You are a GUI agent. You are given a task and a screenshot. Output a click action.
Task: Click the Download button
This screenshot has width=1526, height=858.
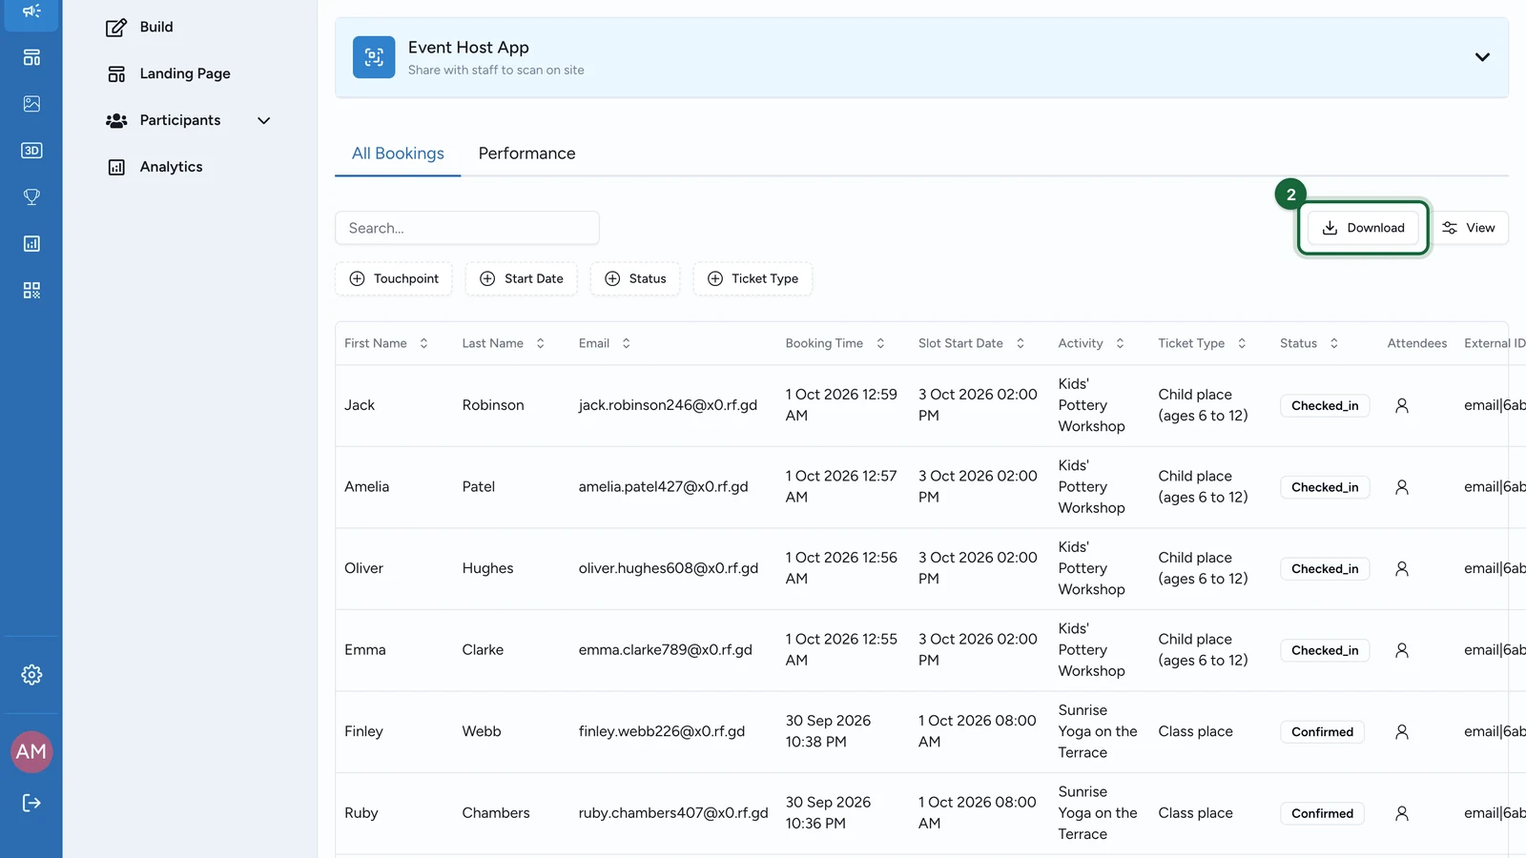1363,228
